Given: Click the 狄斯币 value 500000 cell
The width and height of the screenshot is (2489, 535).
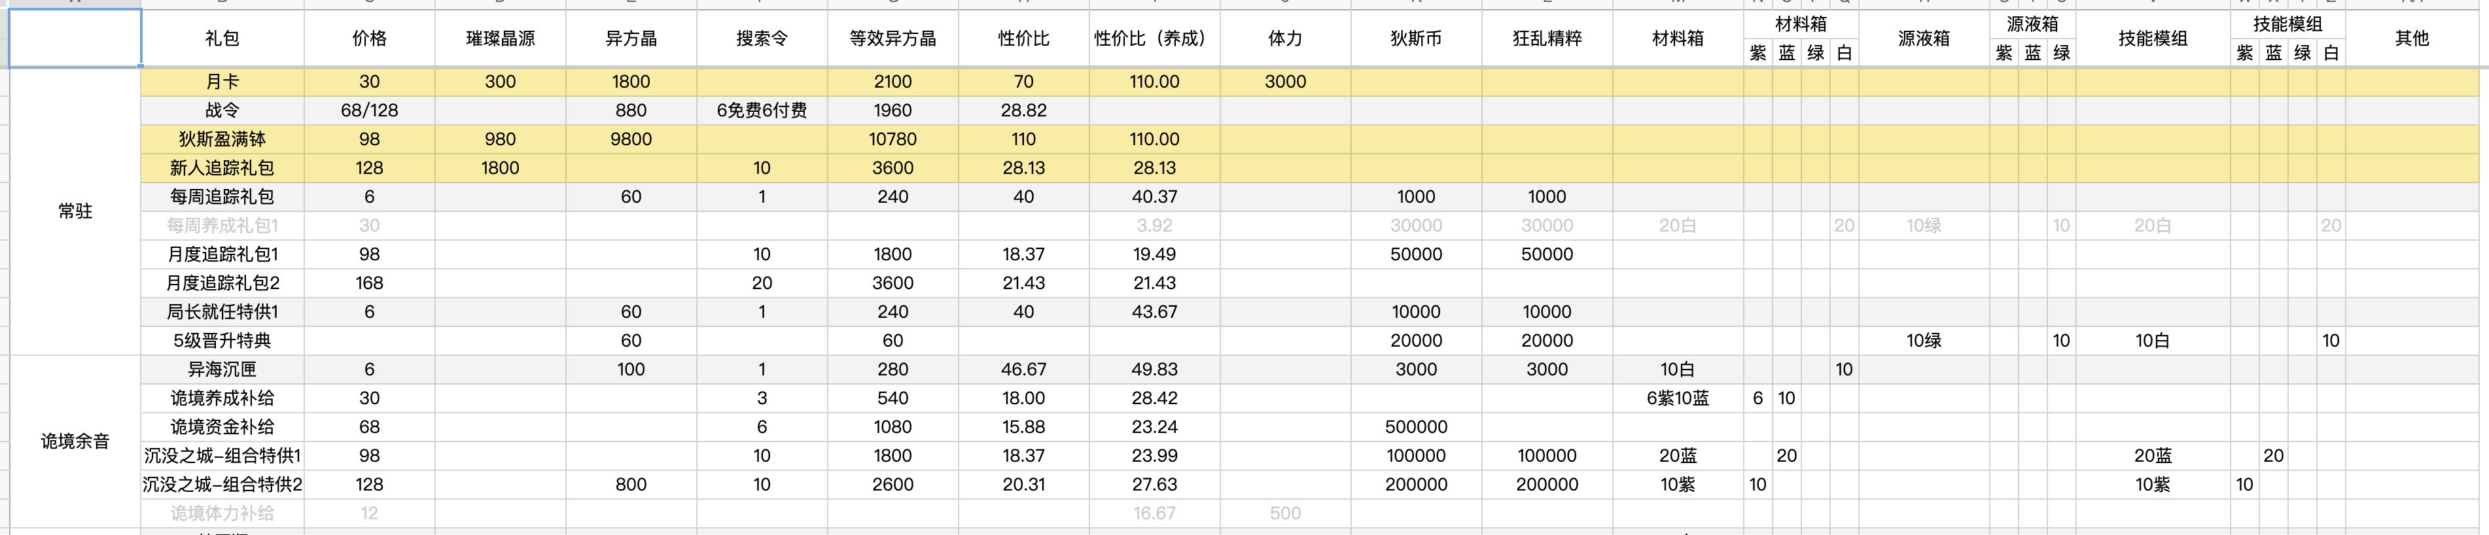Looking at the screenshot, I should (x=1415, y=427).
